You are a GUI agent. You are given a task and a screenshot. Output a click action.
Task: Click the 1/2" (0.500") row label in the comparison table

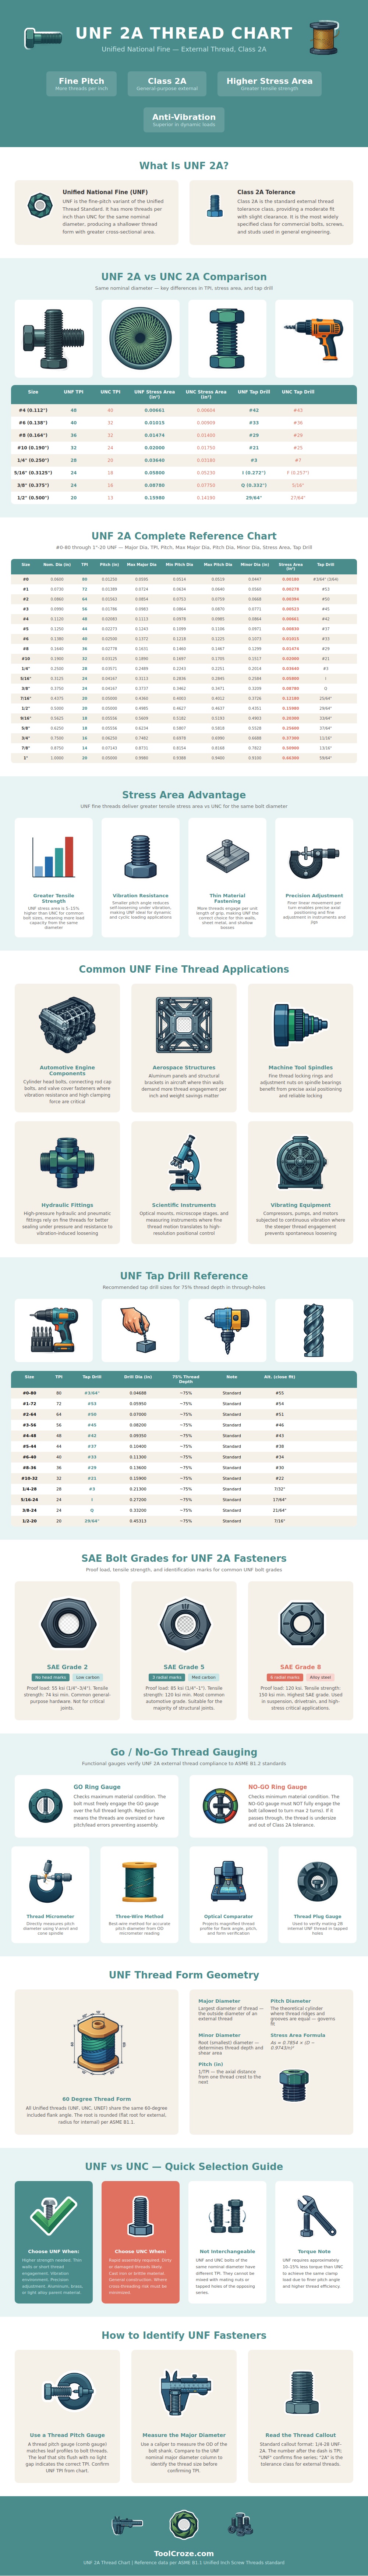33,497
